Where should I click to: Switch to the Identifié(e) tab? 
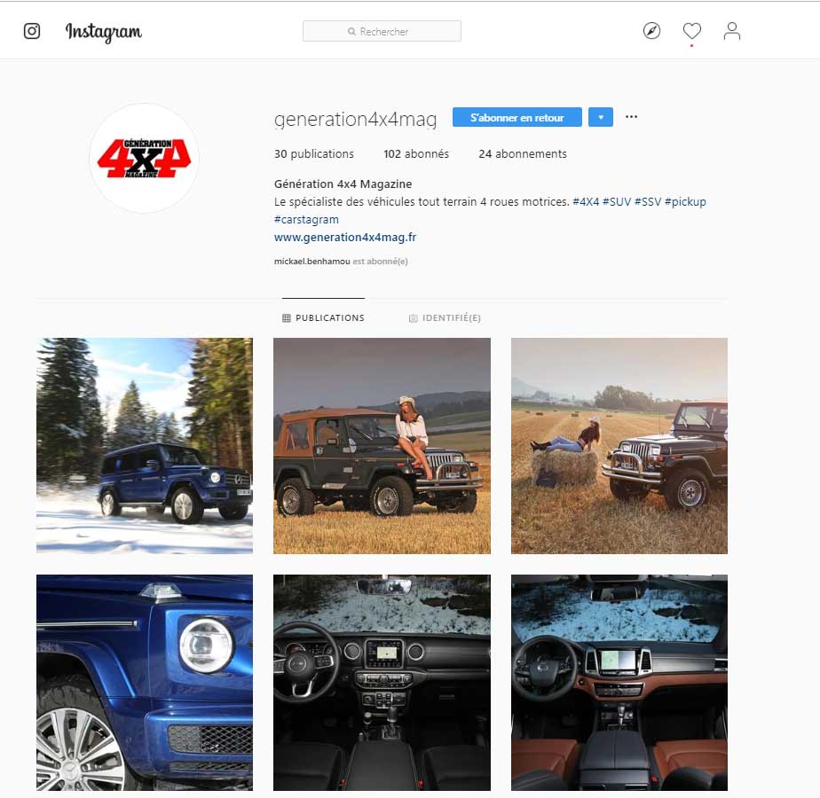445,317
